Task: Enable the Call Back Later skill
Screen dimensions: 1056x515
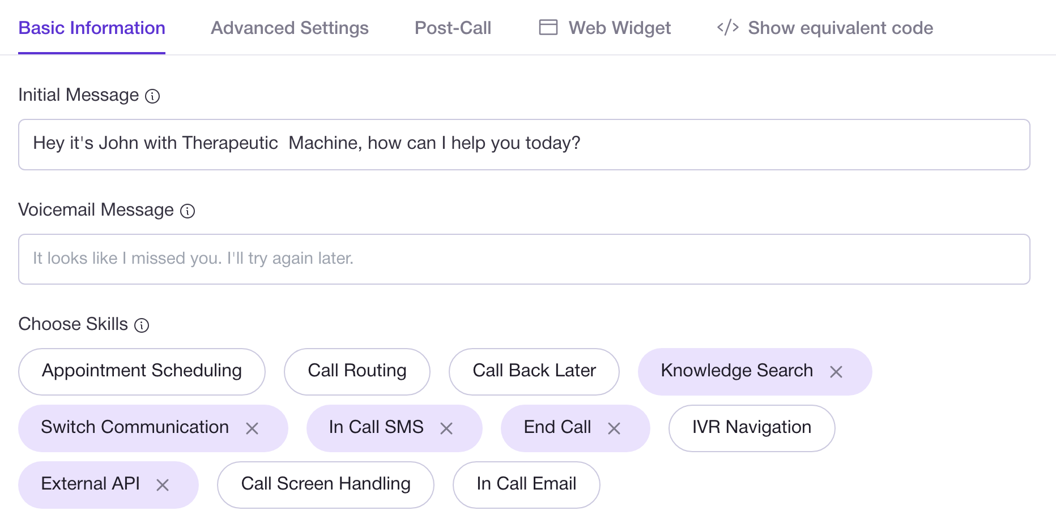Action: click(534, 371)
